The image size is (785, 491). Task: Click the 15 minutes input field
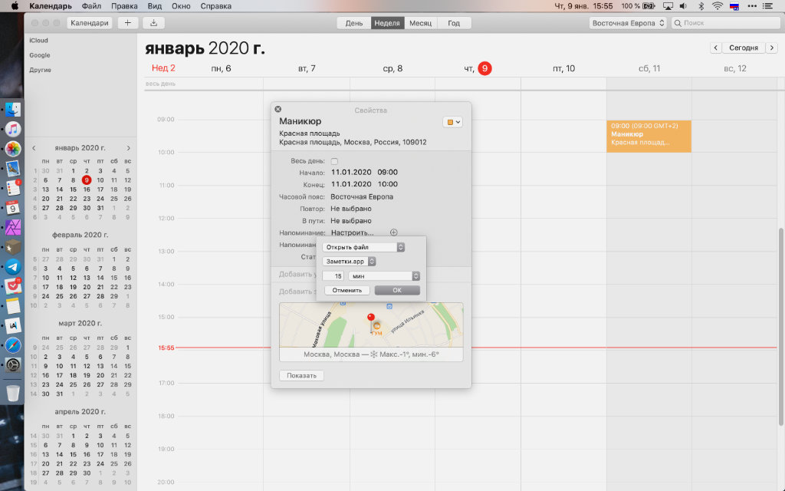click(333, 276)
